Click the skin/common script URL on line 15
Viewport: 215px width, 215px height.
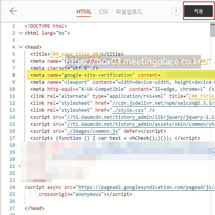coord(141,124)
